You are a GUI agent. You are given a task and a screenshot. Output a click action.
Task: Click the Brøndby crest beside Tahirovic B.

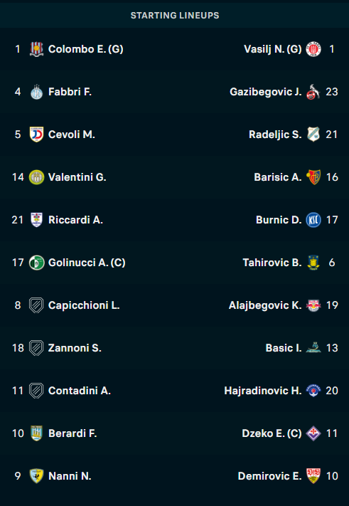(313, 263)
